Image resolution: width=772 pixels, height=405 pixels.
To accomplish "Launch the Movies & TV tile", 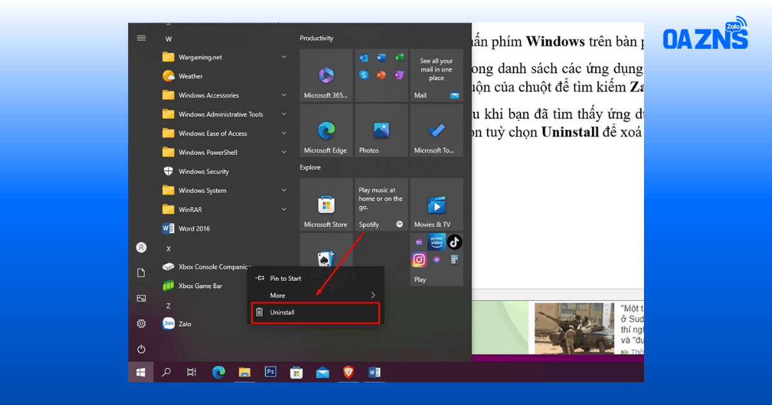I will point(437,204).
